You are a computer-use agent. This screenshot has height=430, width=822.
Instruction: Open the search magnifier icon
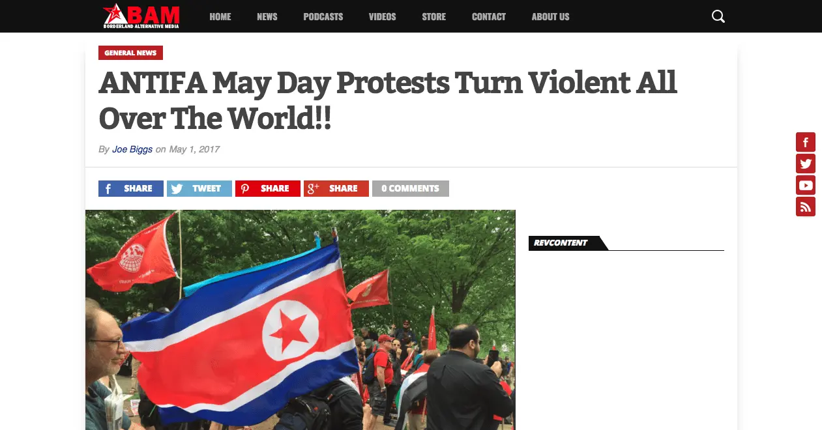(718, 16)
